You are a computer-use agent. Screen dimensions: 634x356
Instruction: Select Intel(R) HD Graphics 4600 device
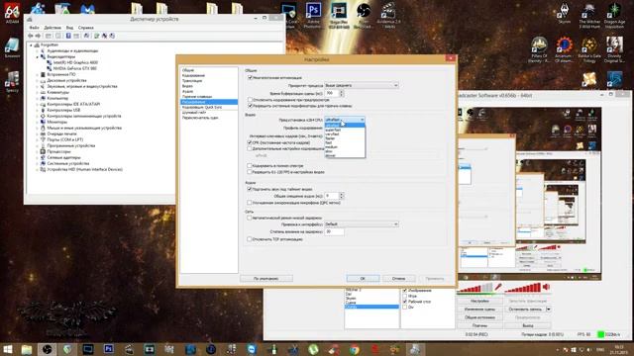coord(75,62)
